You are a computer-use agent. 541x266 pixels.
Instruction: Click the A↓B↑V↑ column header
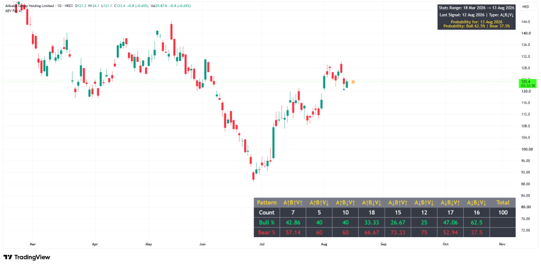pos(398,202)
